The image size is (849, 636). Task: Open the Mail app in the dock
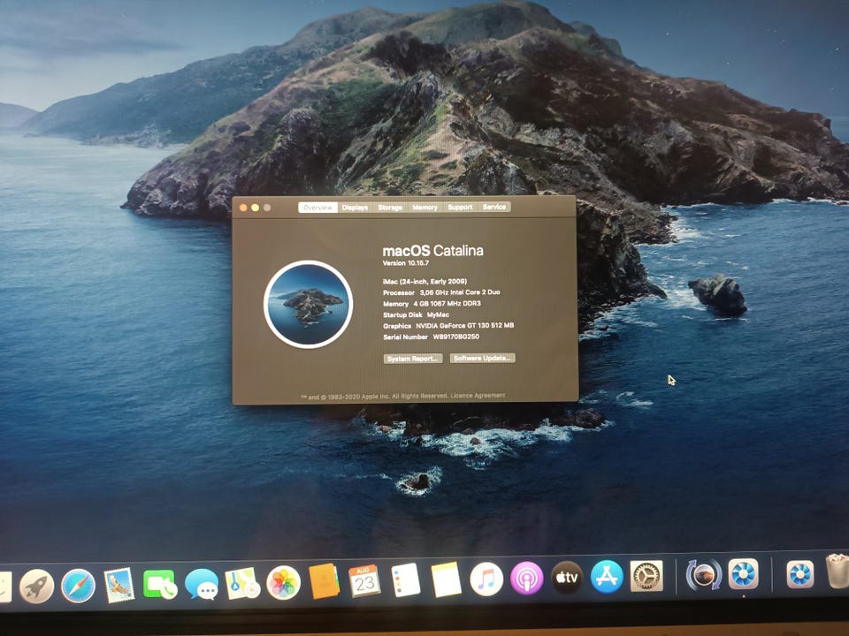[x=119, y=585]
